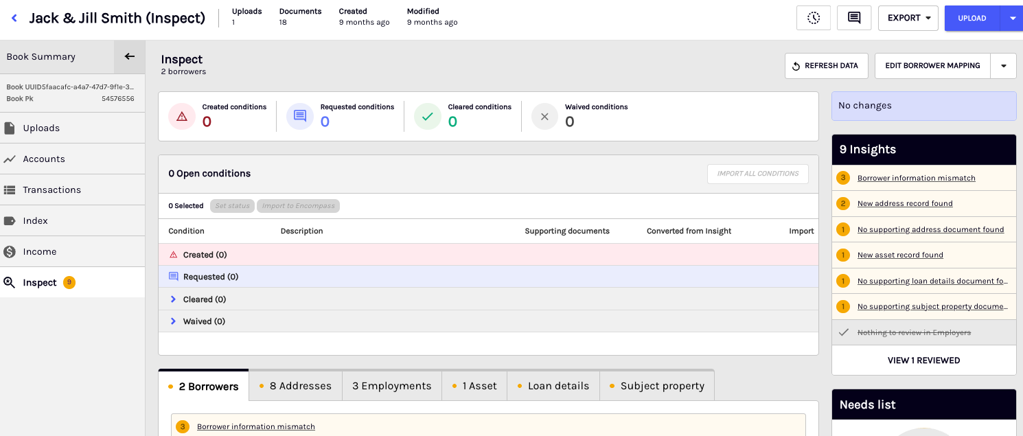Open the EXPORT dropdown
The image size is (1023, 436).
click(908, 18)
